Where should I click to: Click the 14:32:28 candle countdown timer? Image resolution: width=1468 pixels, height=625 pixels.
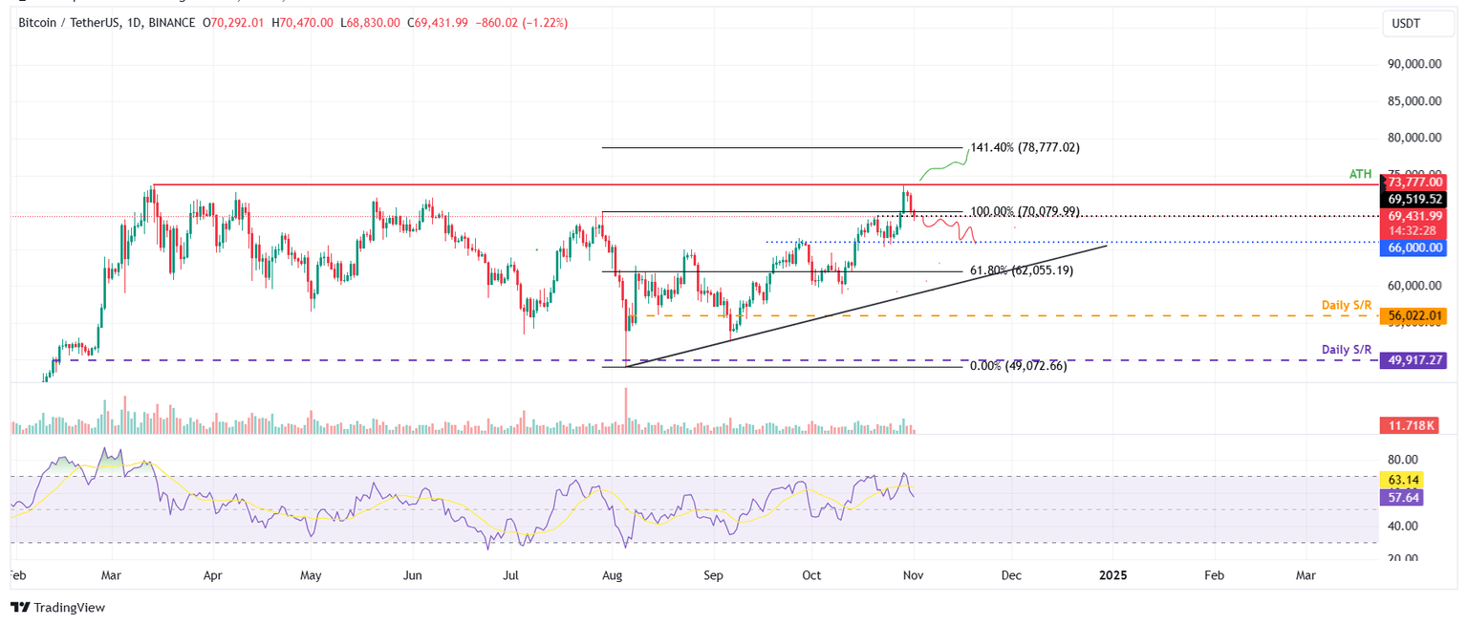(1414, 229)
